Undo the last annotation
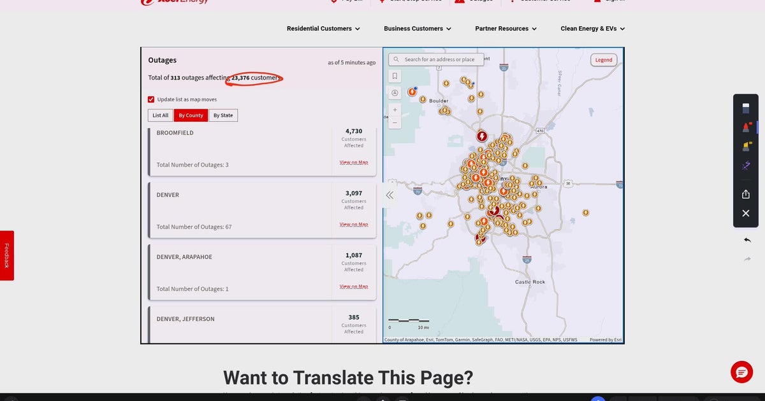765x401 pixels. point(747,240)
